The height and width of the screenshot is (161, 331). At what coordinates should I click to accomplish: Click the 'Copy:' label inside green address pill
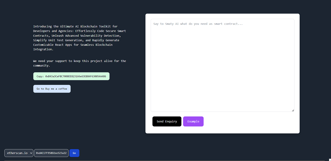point(40,76)
